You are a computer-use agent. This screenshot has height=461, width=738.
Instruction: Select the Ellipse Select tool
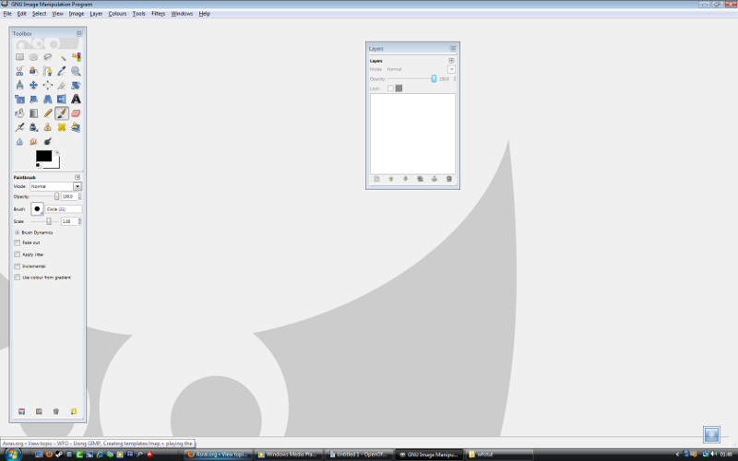click(x=33, y=57)
